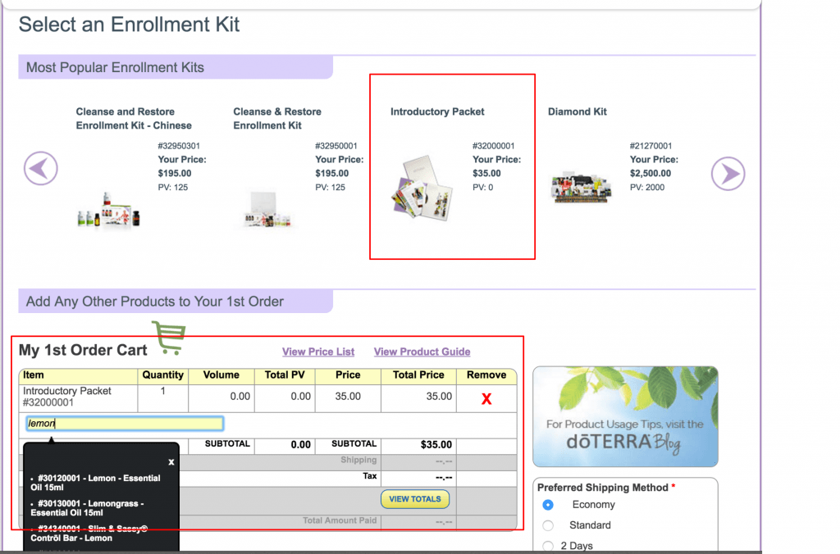Click Cleanse and Restore Enrollment Kit - Chinese title
This screenshot has width=840, height=554.
[x=134, y=118]
